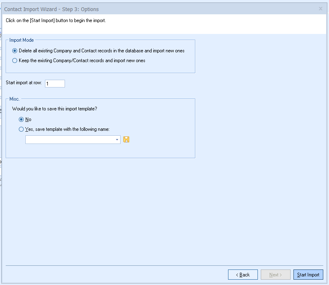
Task: Close the Contact Import Wizard window
Action: (x=320, y=9)
